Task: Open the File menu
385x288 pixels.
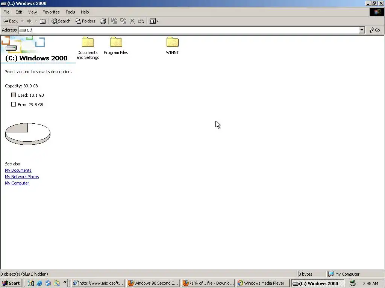Action: (6, 12)
